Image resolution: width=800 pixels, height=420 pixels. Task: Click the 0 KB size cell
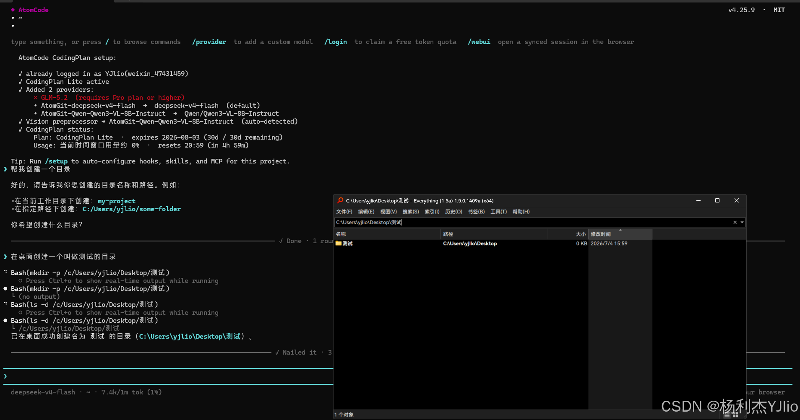[581, 244]
